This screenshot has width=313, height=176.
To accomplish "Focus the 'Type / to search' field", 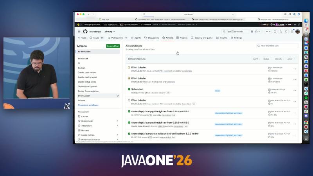I will 235,32.
